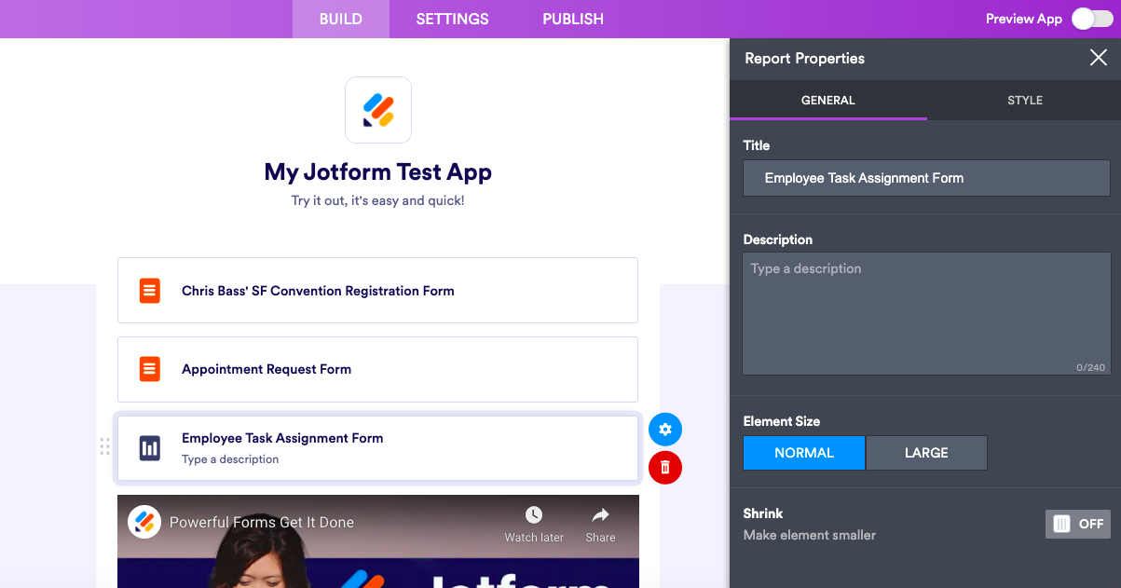
Task: Switch to the STYLE tab
Action: click(1025, 100)
